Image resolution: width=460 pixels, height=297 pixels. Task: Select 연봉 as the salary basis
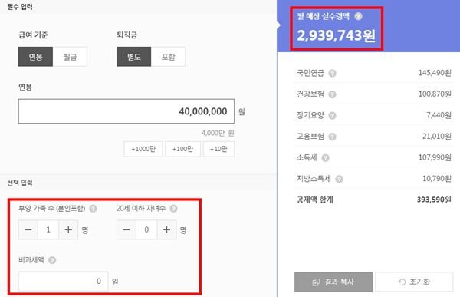pyautogui.click(x=35, y=57)
